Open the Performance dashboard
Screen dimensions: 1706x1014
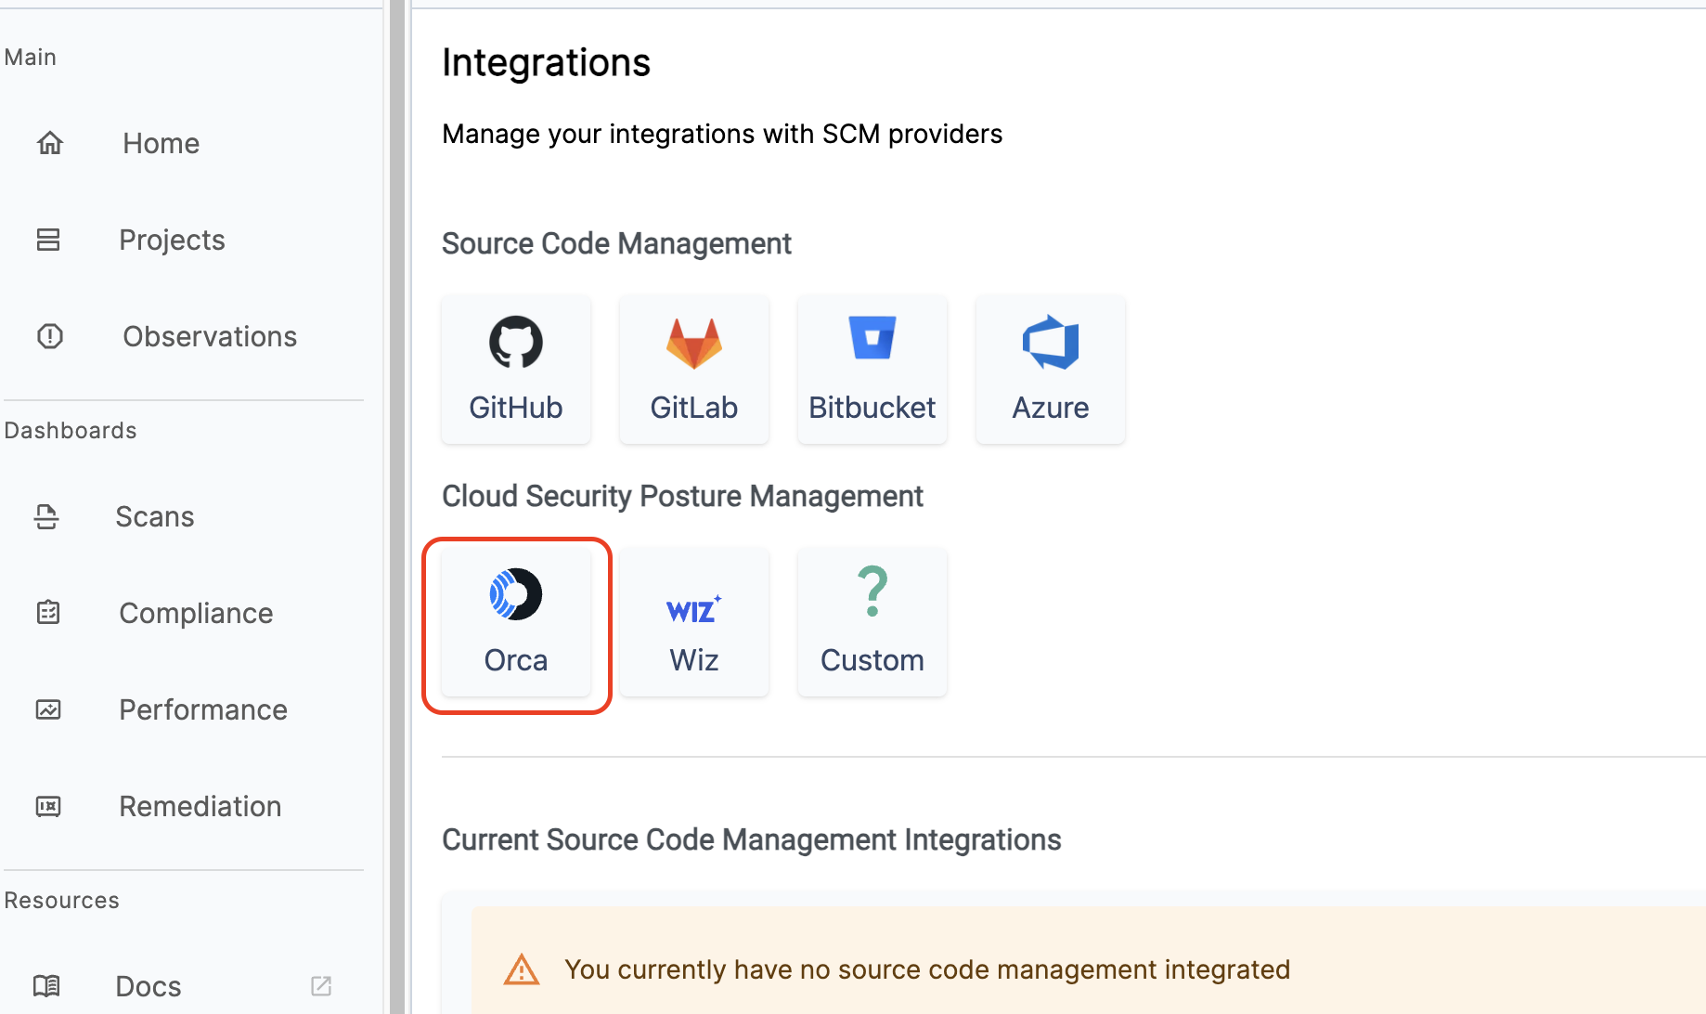coord(203,709)
